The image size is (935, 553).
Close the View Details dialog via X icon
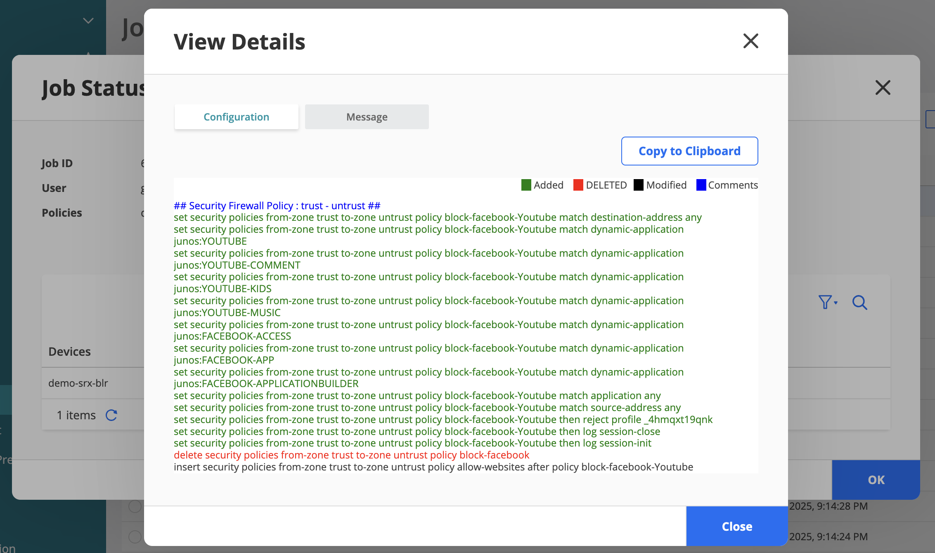[x=750, y=41]
